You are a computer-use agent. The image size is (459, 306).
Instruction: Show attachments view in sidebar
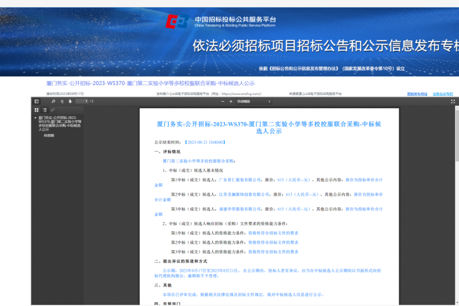click(53, 110)
